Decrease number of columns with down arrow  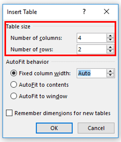coord(110,40)
